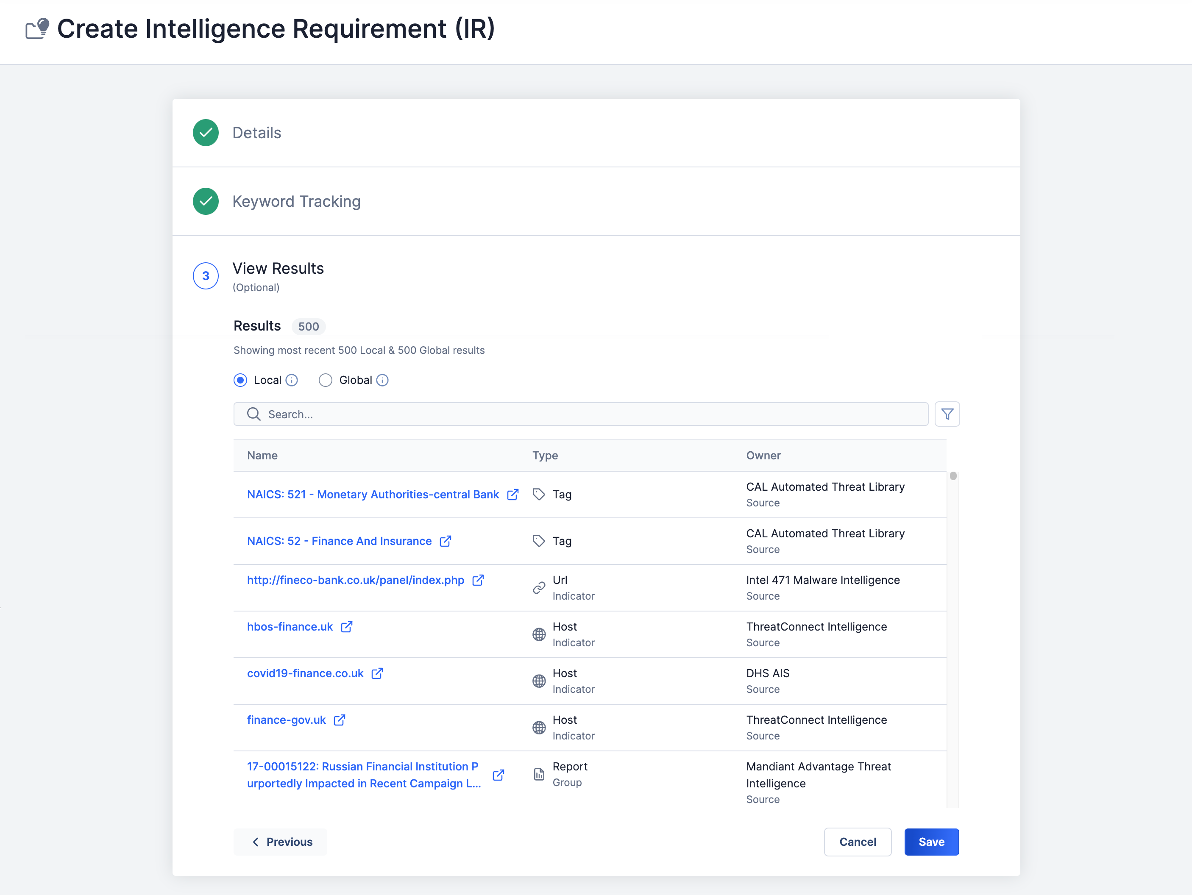Click info tooltip icon next to Global
The height and width of the screenshot is (895, 1192).
382,380
